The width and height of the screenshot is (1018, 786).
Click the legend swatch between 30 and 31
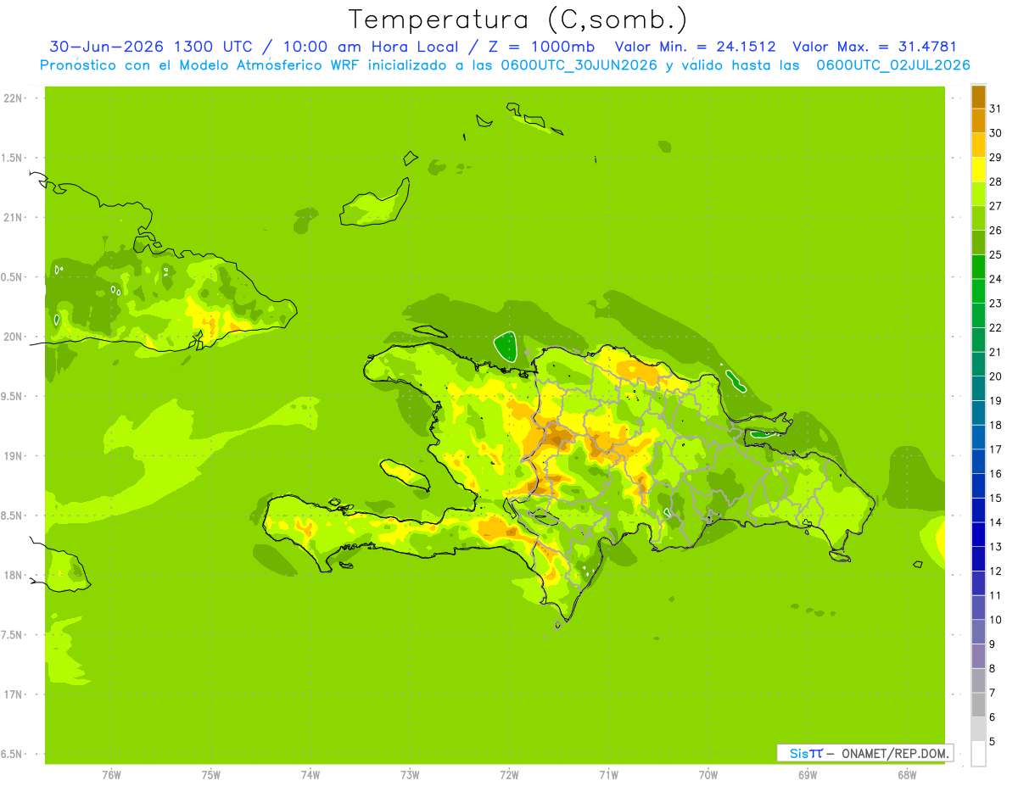tap(978, 120)
